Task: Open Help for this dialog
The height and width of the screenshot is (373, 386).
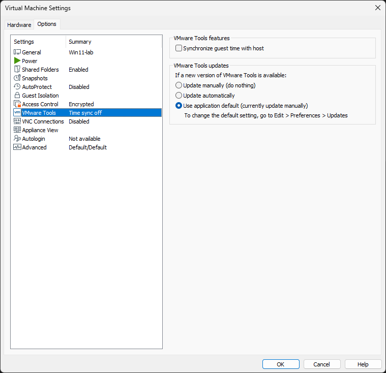Action: [x=363, y=364]
